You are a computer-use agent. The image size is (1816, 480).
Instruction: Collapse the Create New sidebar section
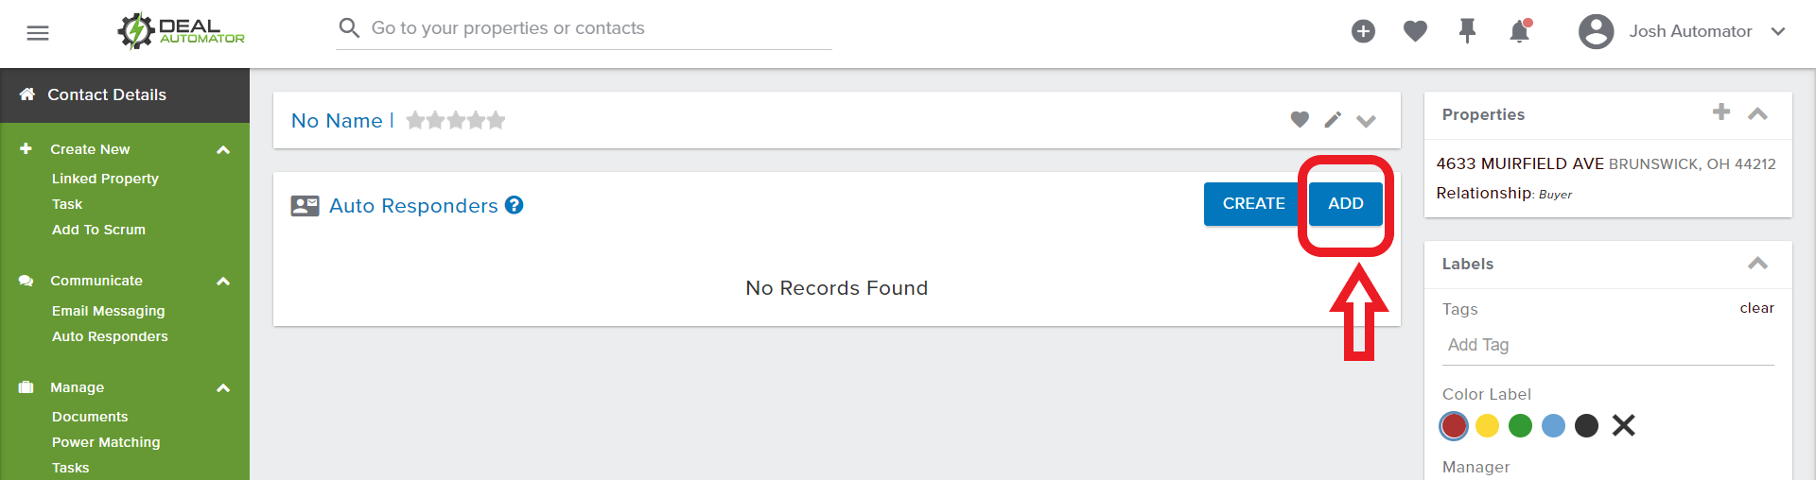click(x=223, y=150)
